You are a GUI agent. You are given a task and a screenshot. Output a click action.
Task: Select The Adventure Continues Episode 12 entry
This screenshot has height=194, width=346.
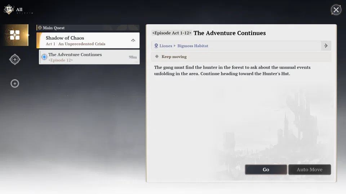click(89, 57)
